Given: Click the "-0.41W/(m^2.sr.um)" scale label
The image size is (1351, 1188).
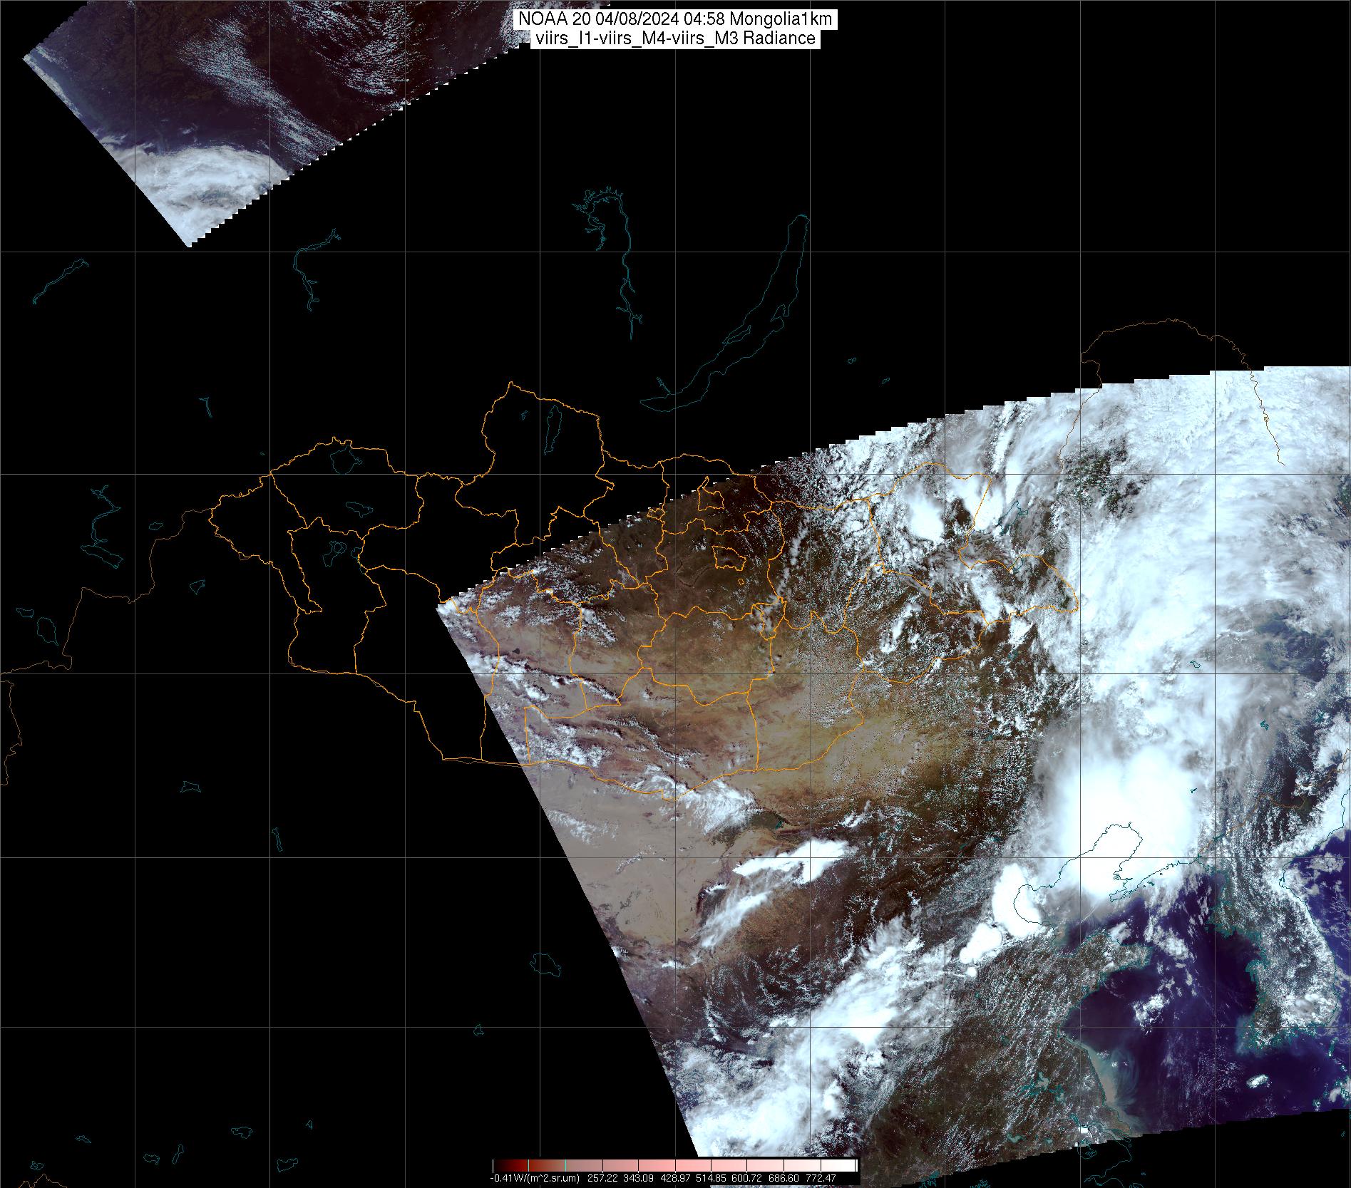Looking at the screenshot, I should click(x=535, y=1178).
